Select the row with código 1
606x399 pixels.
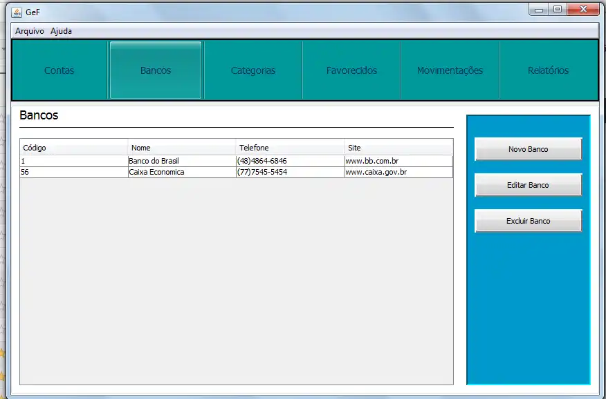click(x=237, y=161)
